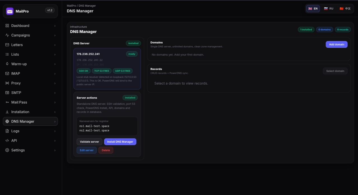Image resolution: width=358 pixels, height=195 pixels.
Task: Click the Warm-up flame icon
Action: pos(7,64)
